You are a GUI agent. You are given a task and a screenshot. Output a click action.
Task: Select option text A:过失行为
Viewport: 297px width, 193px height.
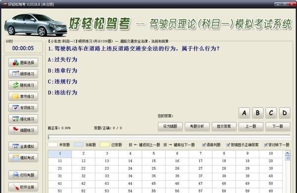click(62, 60)
